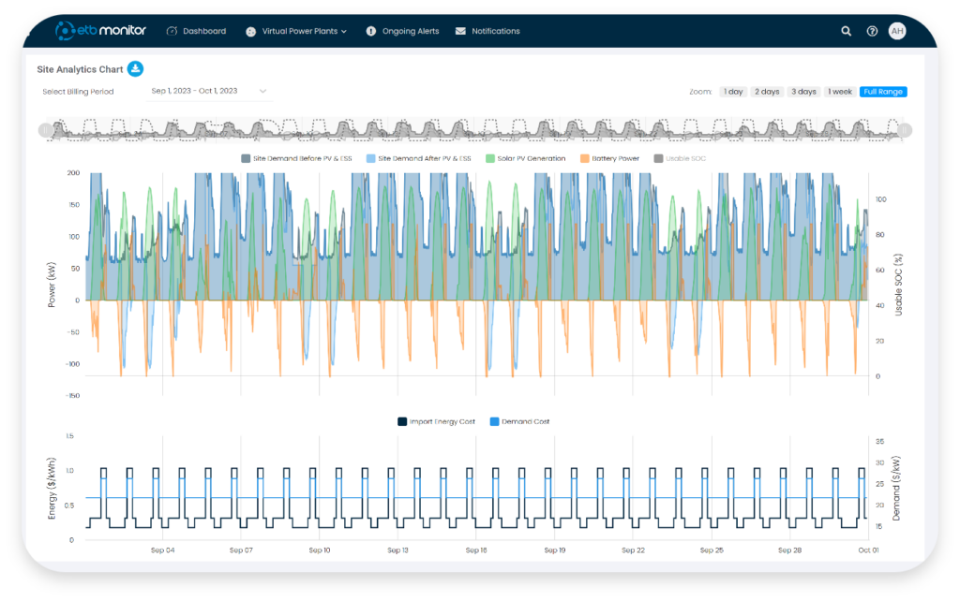960x601 pixels.
Task: Expand the billing period date chevron
Action: click(263, 92)
